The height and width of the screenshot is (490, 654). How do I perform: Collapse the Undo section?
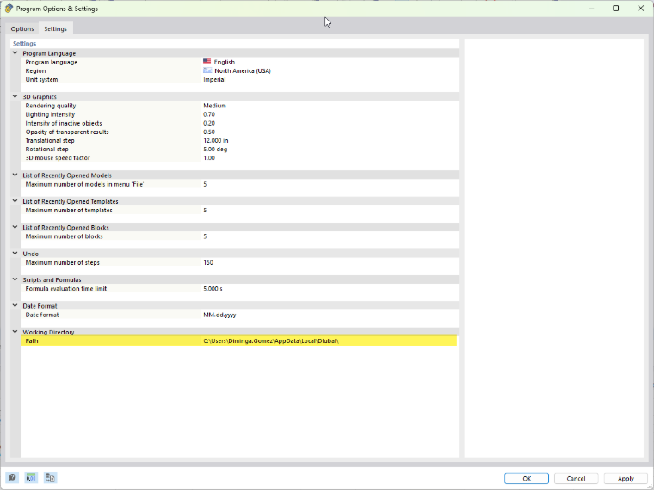[x=15, y=254]
